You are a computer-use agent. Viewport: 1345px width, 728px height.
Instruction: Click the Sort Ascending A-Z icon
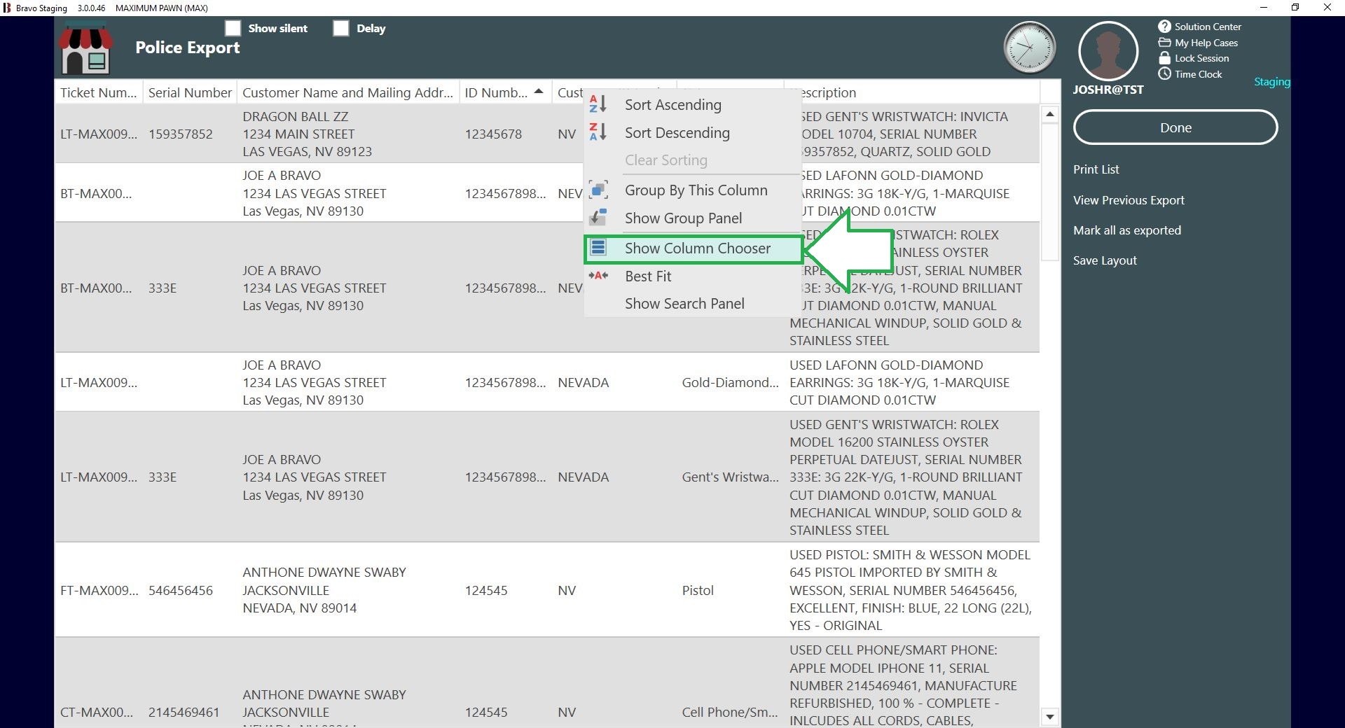click(598, 104)
